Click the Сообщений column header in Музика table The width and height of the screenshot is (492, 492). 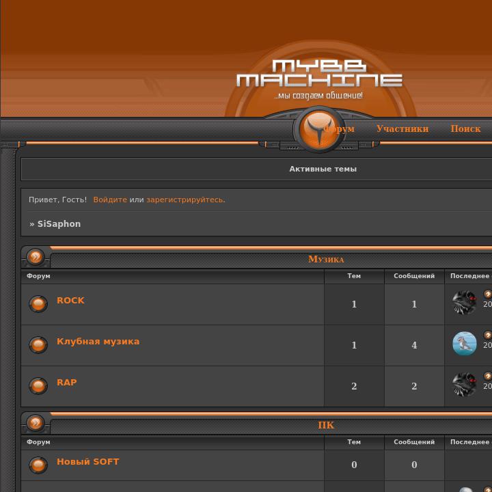tap(414, 276)
